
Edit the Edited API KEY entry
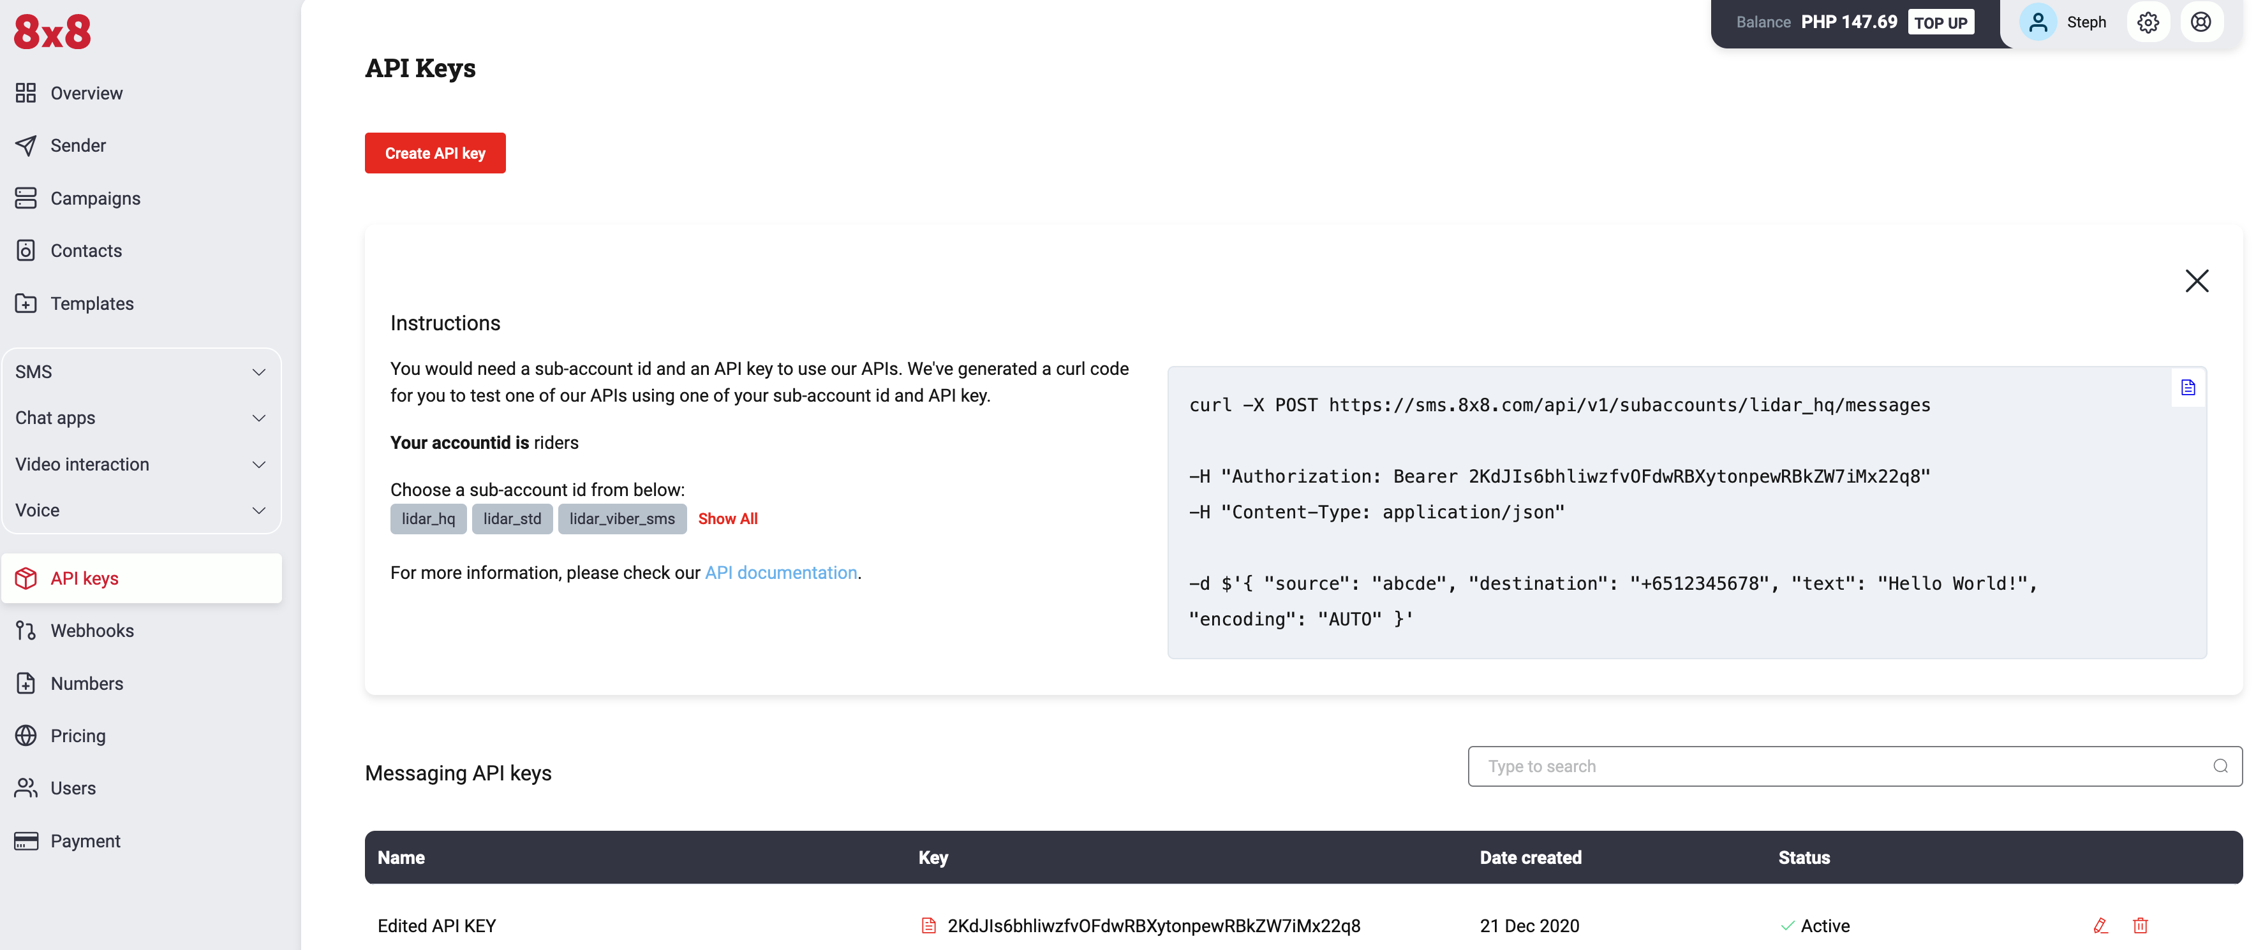pos(2100,926)
